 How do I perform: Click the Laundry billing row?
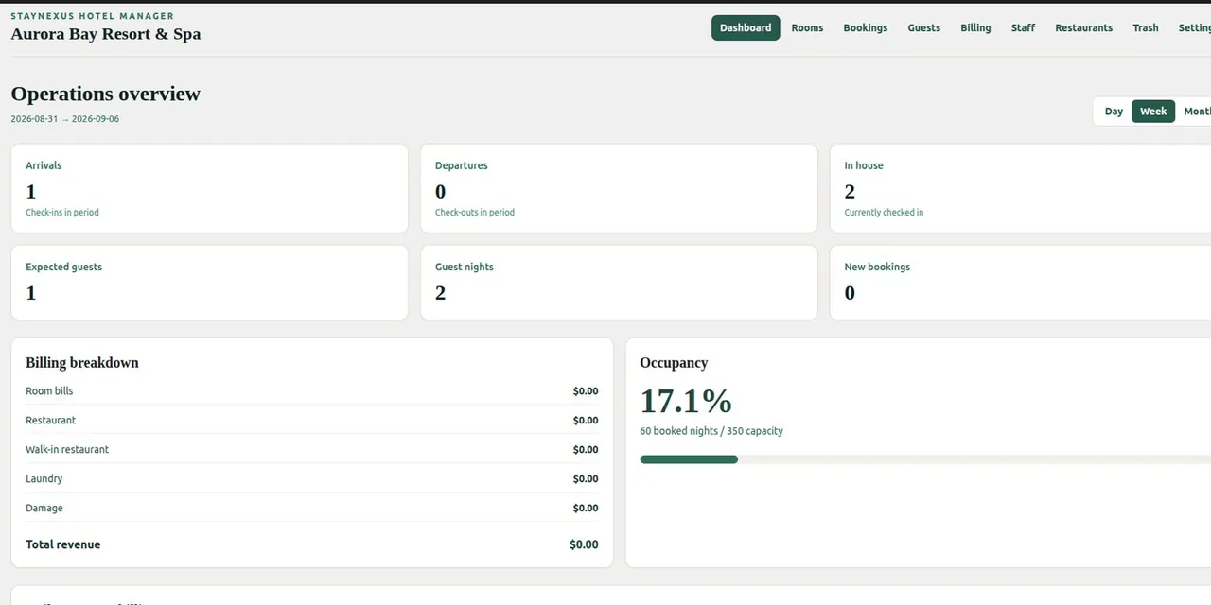(x=312, y=478)
